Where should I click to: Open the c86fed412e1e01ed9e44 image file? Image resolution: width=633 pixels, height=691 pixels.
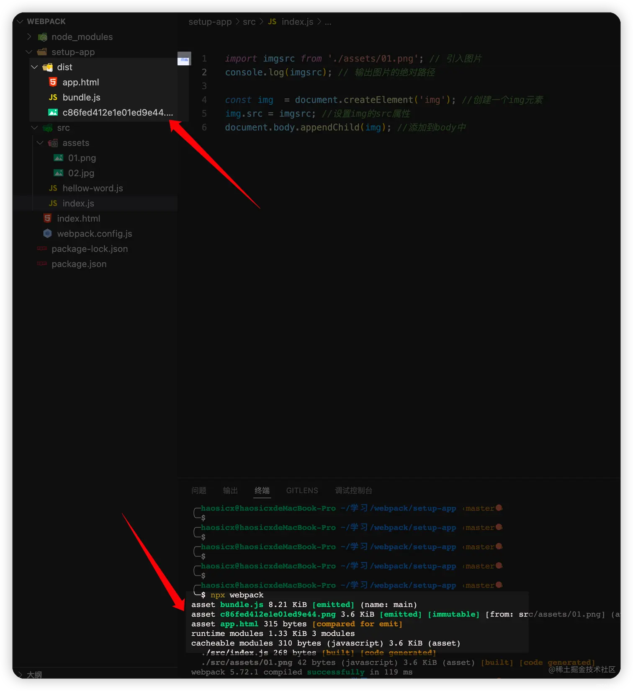(118, 112)
